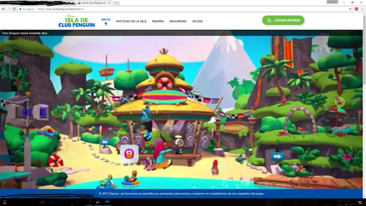Open the INICIO navigation item
The height and width of the screenshot is (206, 366).
pos(106,20)
